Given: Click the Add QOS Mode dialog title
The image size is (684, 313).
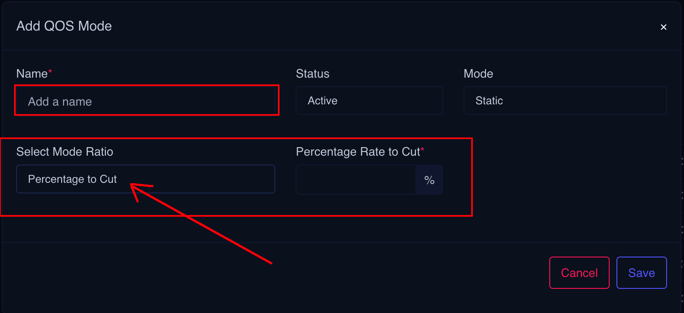Looking at the screenshot, I should [x=64, y=26].
